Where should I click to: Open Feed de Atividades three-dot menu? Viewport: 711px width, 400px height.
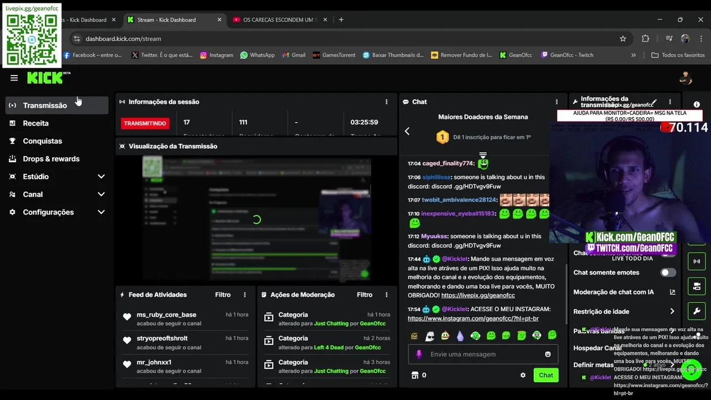coord(245,295)
